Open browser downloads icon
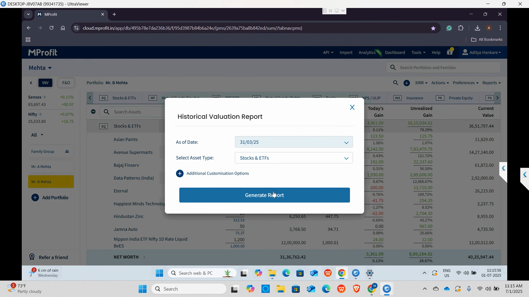529x297 pixels. click(477, 28)
